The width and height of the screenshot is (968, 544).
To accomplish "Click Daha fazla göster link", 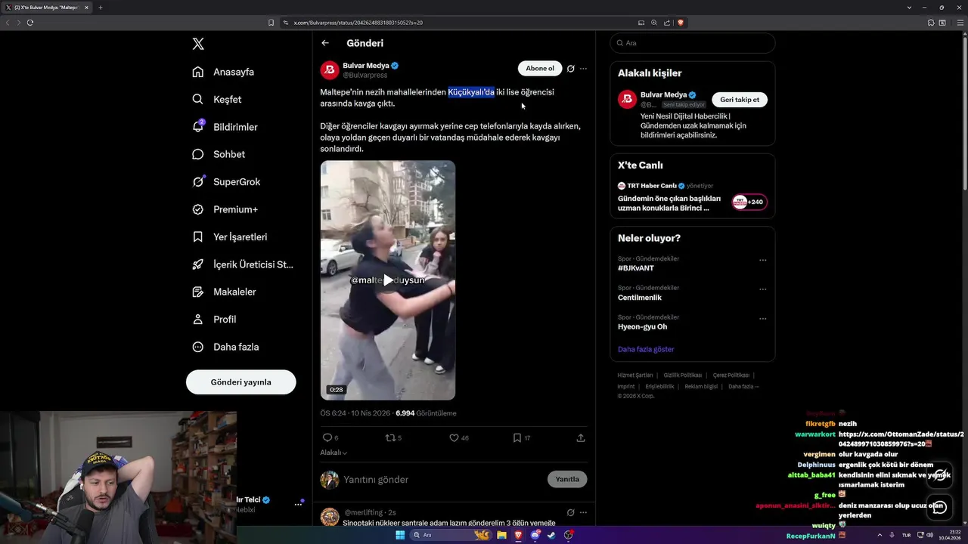I will [x=646, y=349].
